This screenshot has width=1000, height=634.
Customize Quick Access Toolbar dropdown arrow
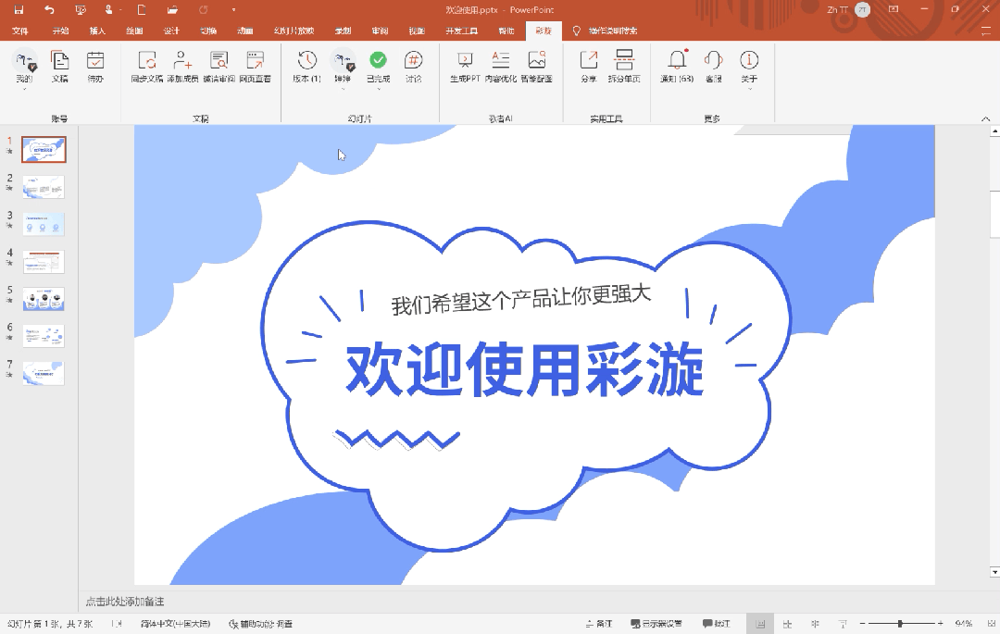point(233,9)
